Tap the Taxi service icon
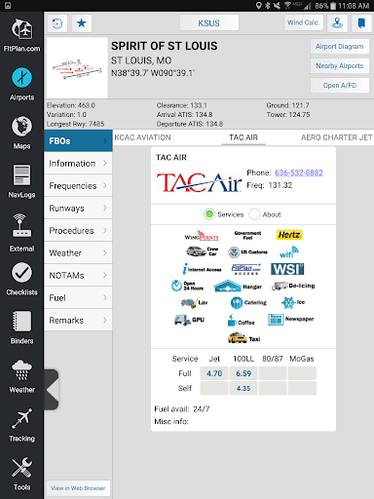Viewport: 374px width, 499px height. point(243,338)
